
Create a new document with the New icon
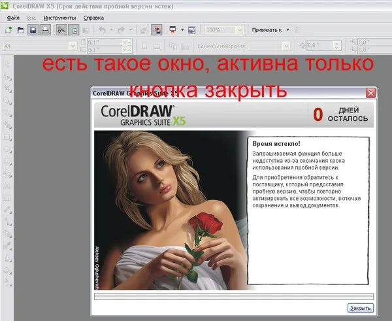[8, 30]
